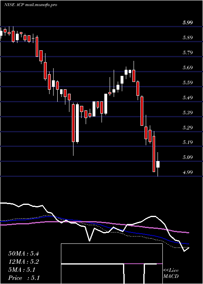Click the 5.19 price axis label
Image resolution: width=203 pixels, height=284 pixels.
pyautogui.click(x=188, y=142)
